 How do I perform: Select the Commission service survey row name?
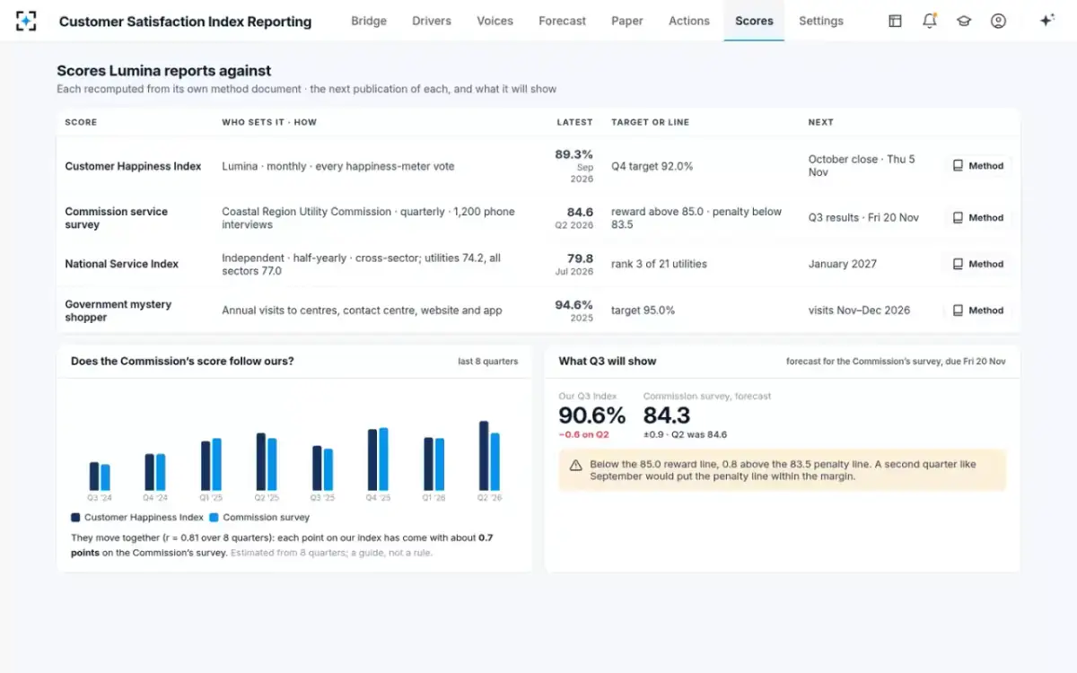tap(116, 218)
